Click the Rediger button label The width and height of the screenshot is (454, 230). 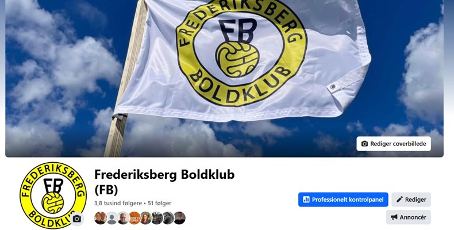pyautogui.click(x=415, y=200)
